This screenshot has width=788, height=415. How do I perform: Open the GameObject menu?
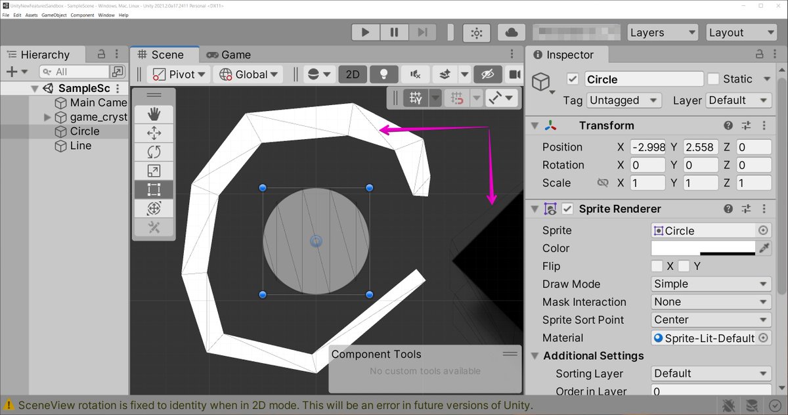[x=53, y=14]
